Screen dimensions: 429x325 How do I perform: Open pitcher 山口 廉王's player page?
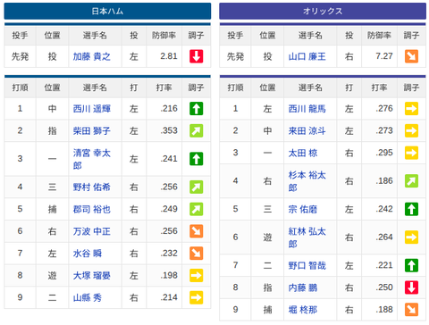pyautogui.click(x=307, y=56)
